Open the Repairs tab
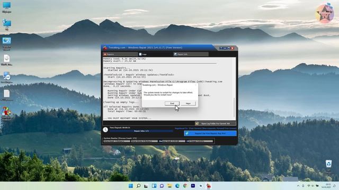 120,54
